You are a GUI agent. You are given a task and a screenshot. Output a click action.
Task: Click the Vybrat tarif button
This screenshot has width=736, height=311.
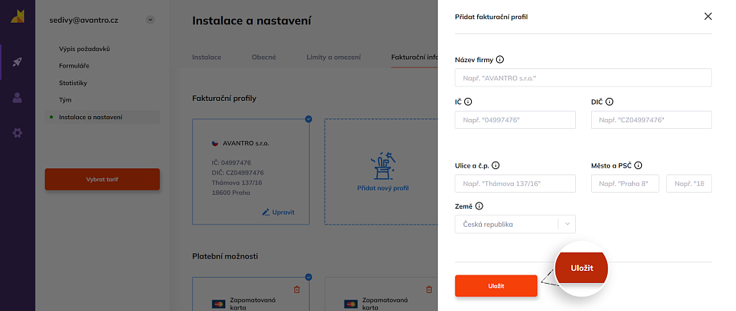102,180
